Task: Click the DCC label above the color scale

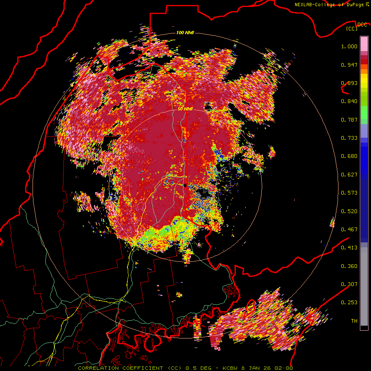Action: [362, 25]
